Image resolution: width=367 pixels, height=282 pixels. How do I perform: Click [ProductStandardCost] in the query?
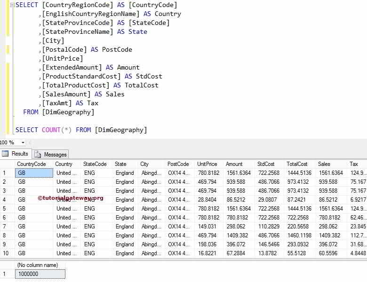[81, 77]
